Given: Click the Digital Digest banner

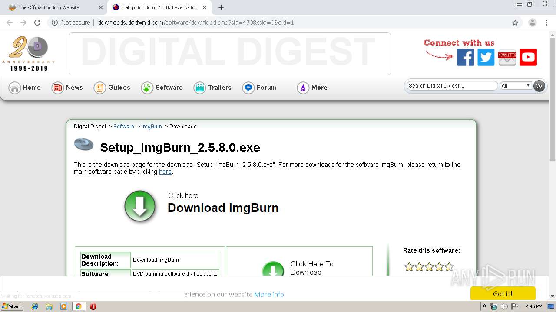Looking at the screenshot, I should [x=229, y=54].
